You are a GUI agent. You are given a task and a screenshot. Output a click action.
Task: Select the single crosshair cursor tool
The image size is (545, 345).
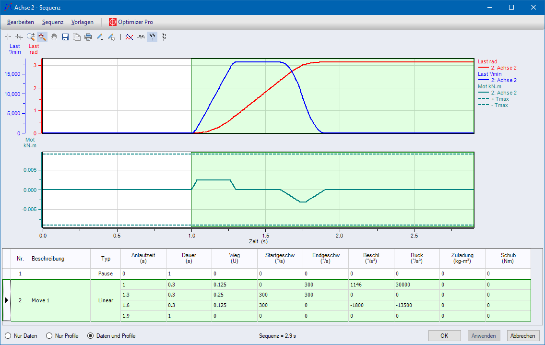(x=8, y=37)
